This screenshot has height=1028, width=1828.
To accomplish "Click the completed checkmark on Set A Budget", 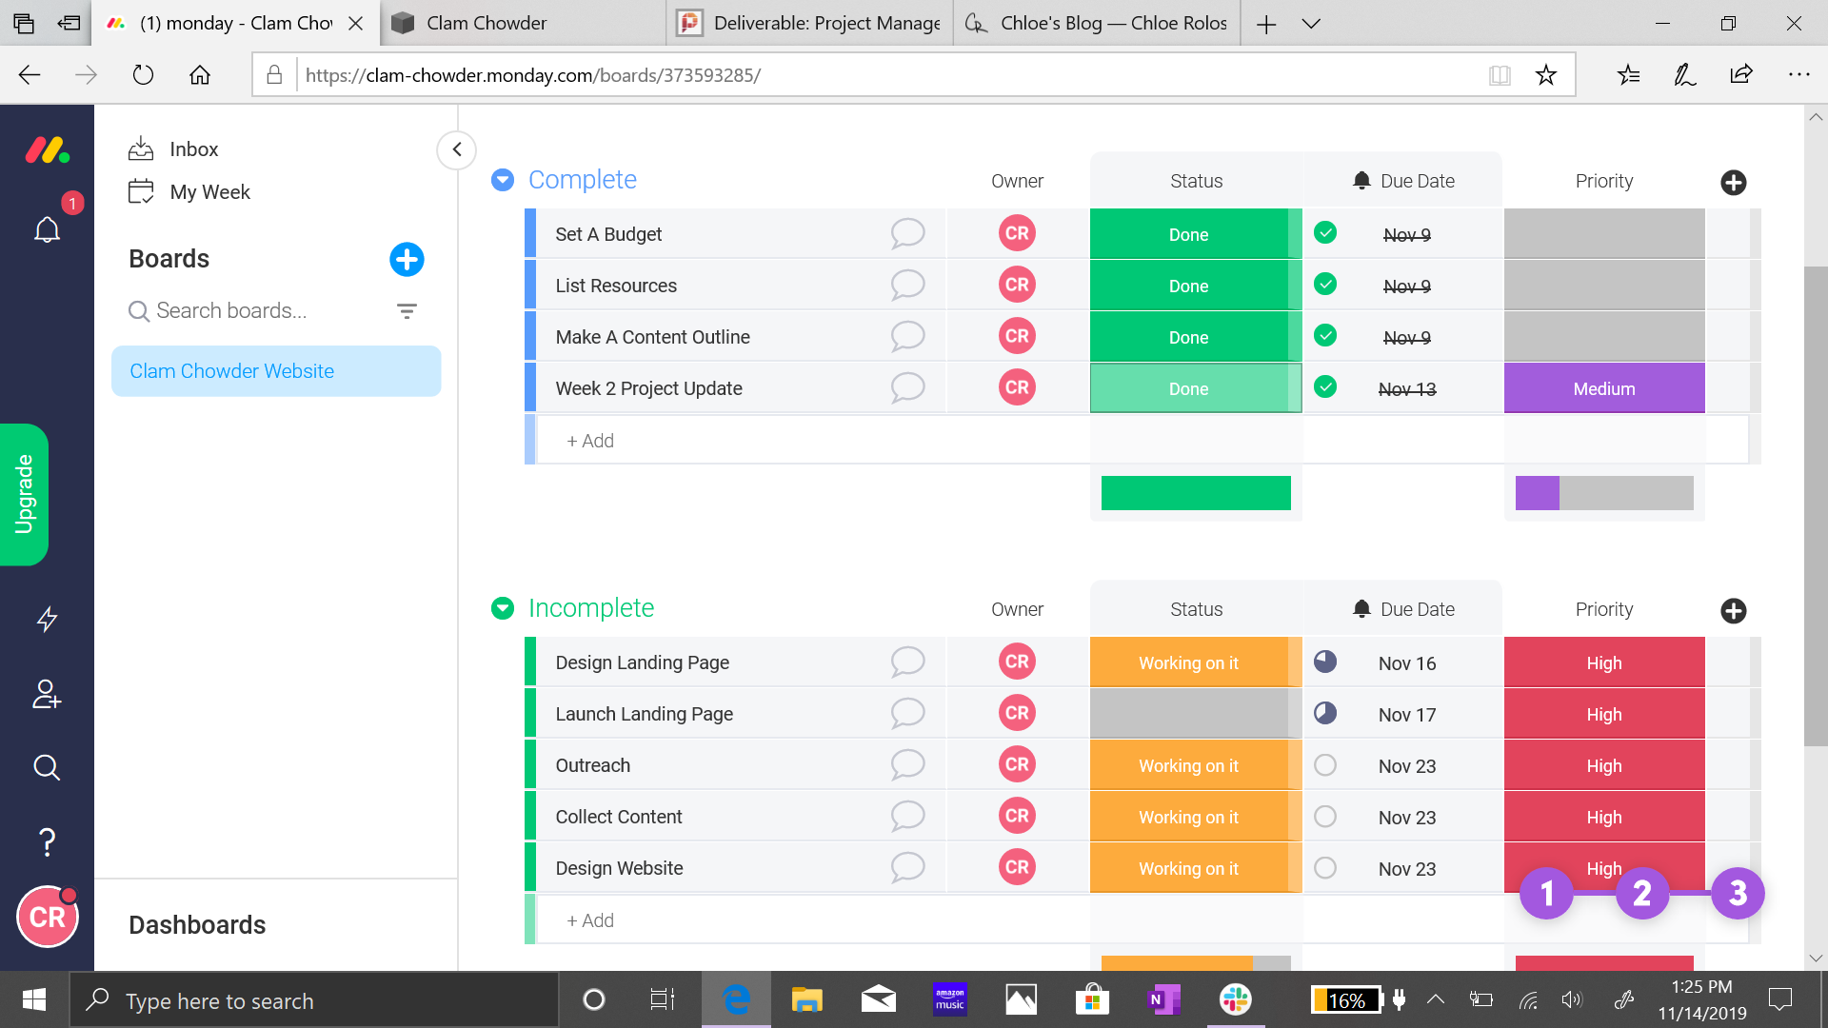I will pos(1324,232).
